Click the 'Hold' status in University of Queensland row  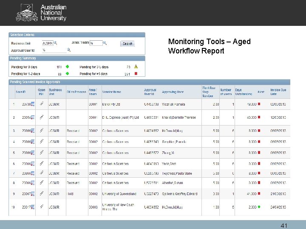point(70,194)
